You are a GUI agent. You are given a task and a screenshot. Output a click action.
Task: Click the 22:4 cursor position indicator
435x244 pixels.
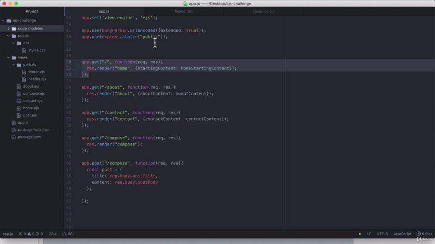coord(53,234)
